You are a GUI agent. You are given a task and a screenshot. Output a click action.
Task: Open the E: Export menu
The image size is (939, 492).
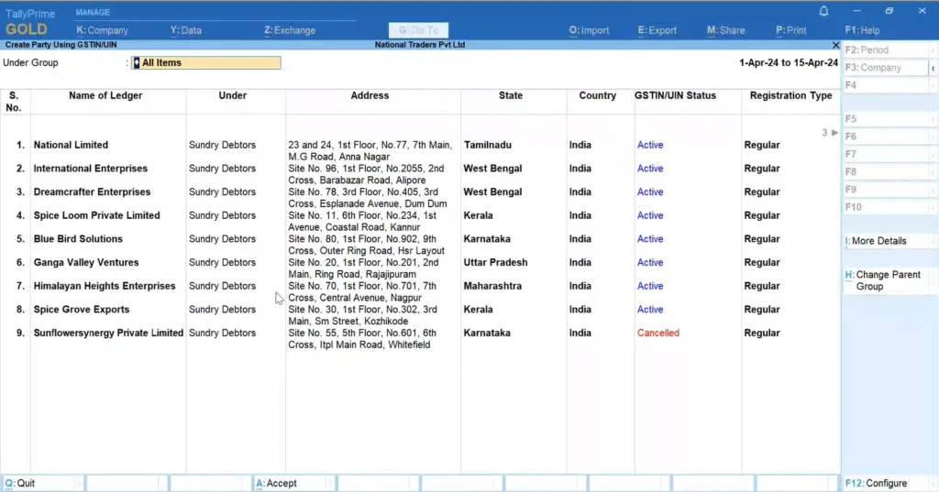coord(657,30)
